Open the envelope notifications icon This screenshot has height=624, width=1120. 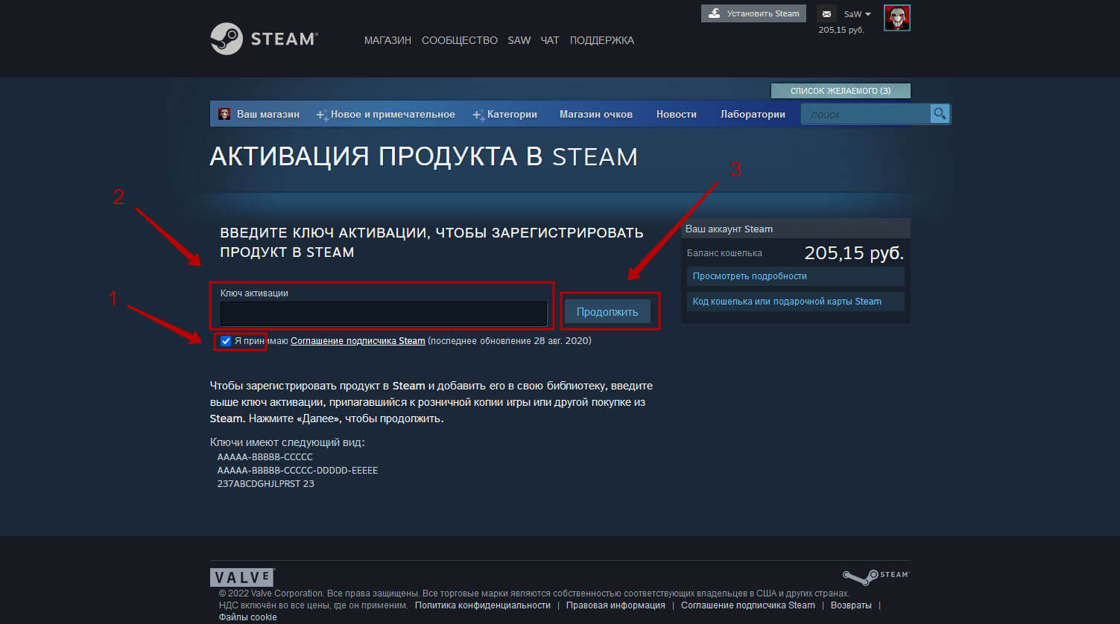coord(826,14)
